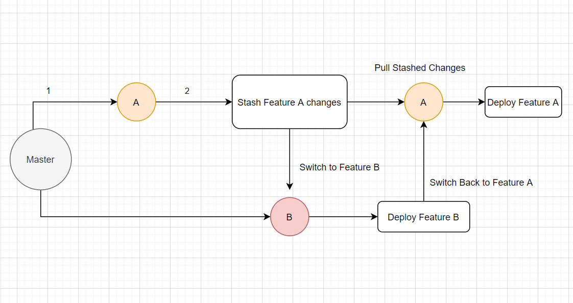Click edge label 2 before the stash box

coord(187,91)
